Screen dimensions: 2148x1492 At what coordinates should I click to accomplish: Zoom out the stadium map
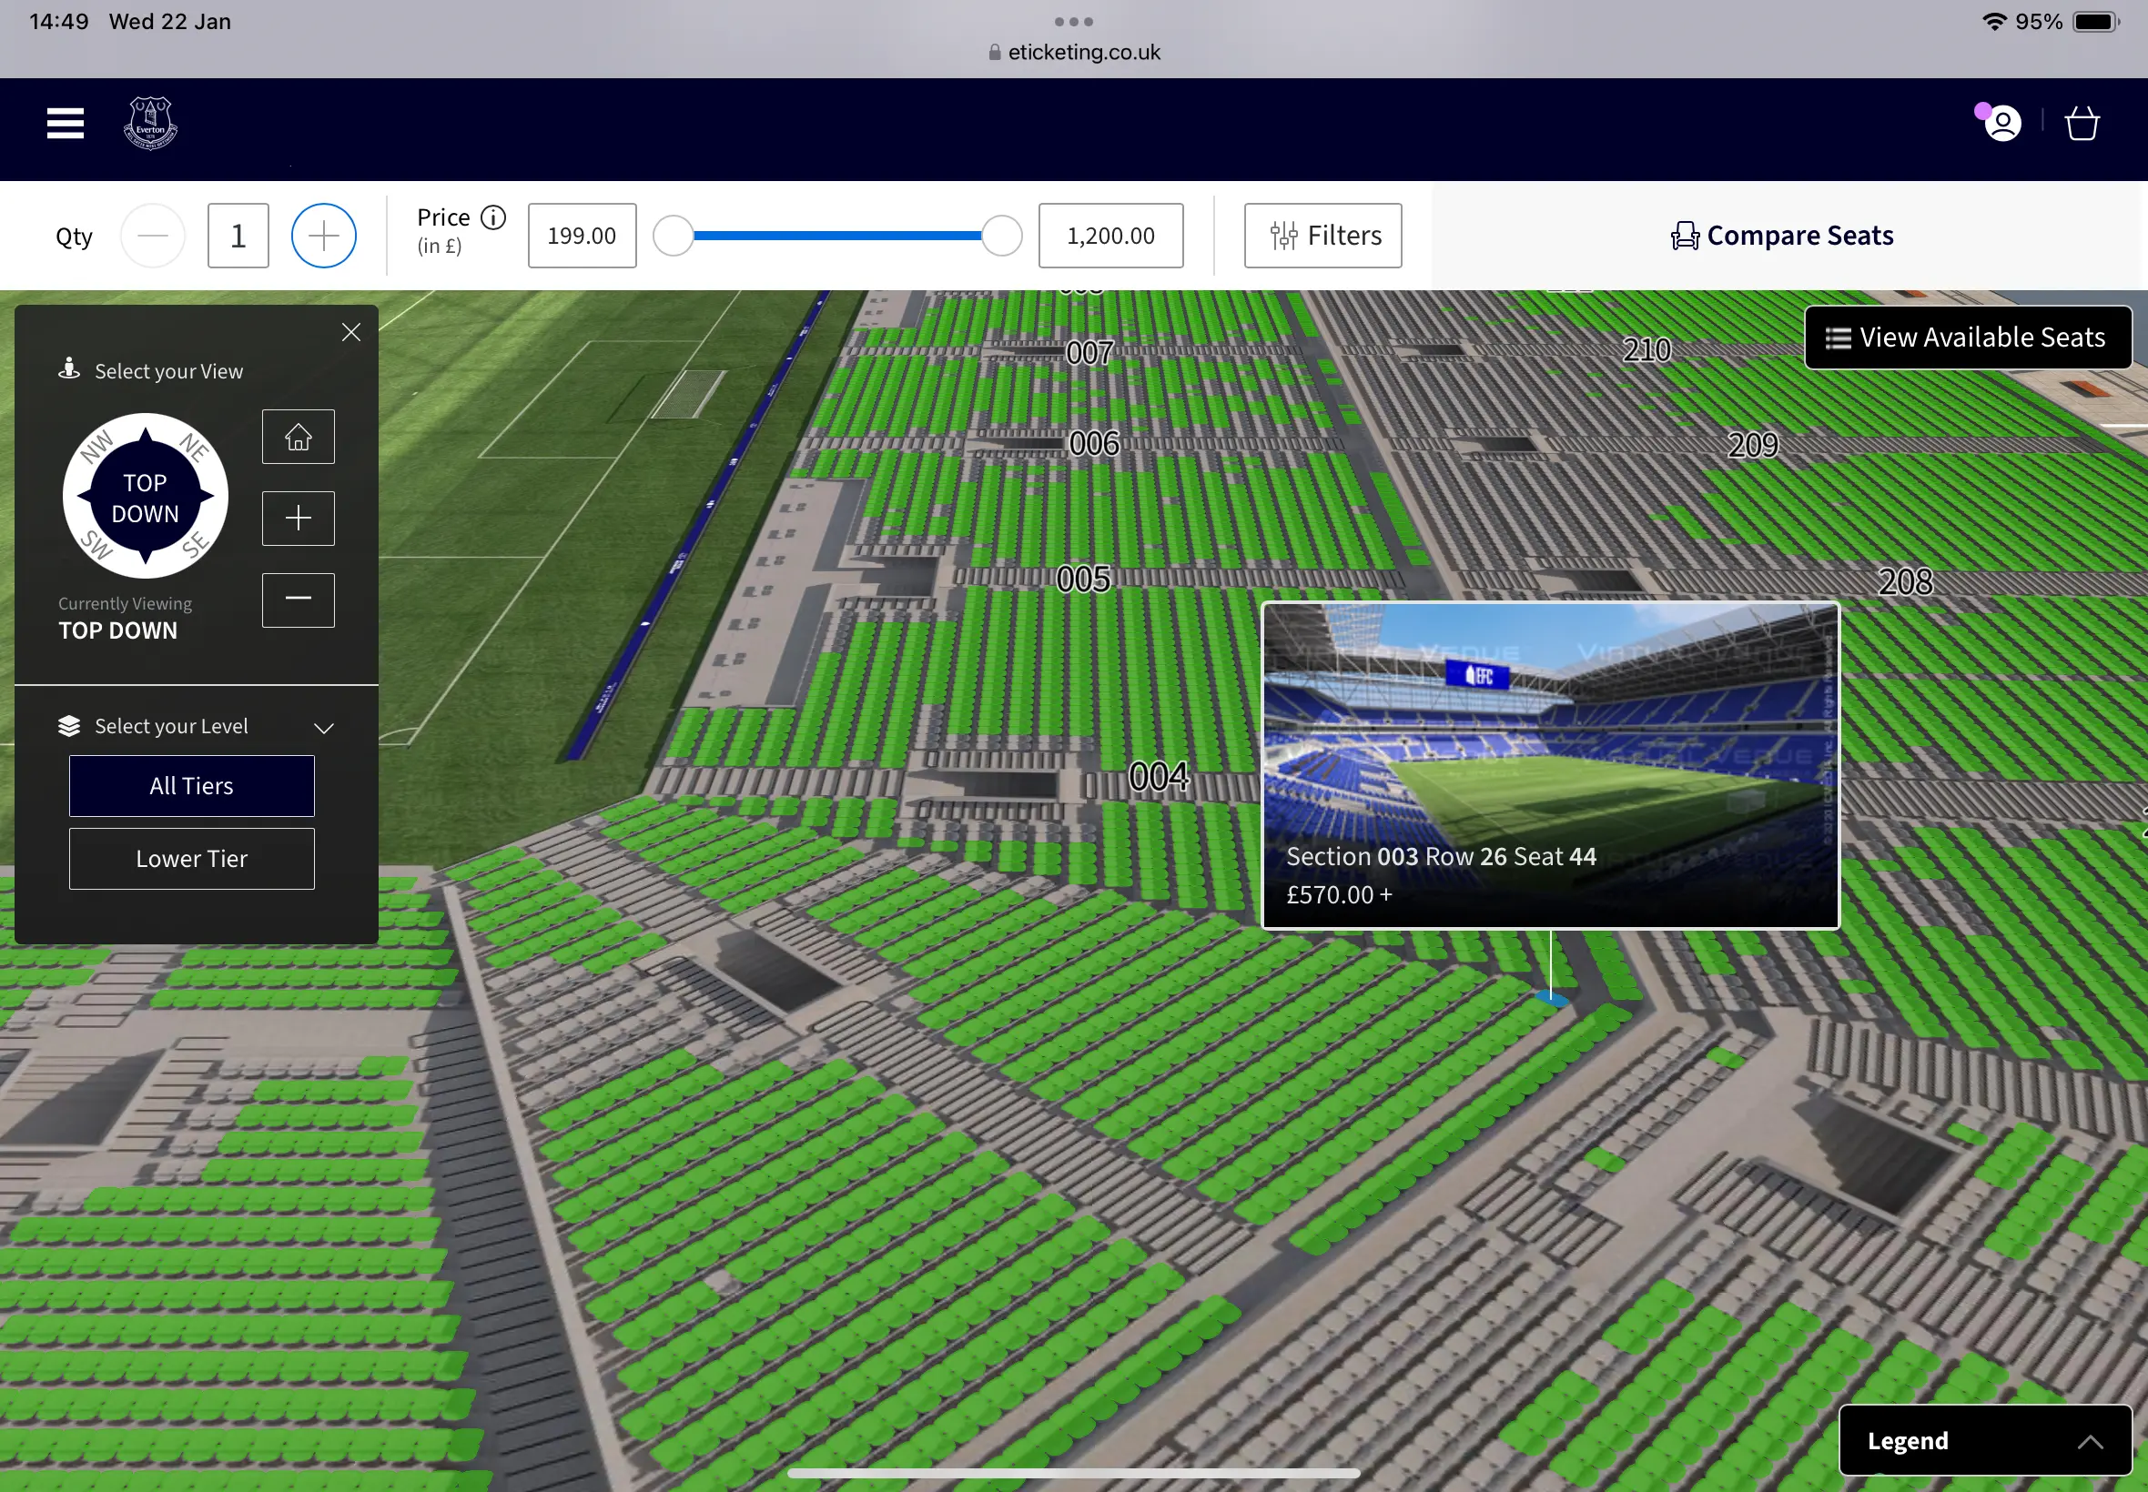click(x=299, y=600)
